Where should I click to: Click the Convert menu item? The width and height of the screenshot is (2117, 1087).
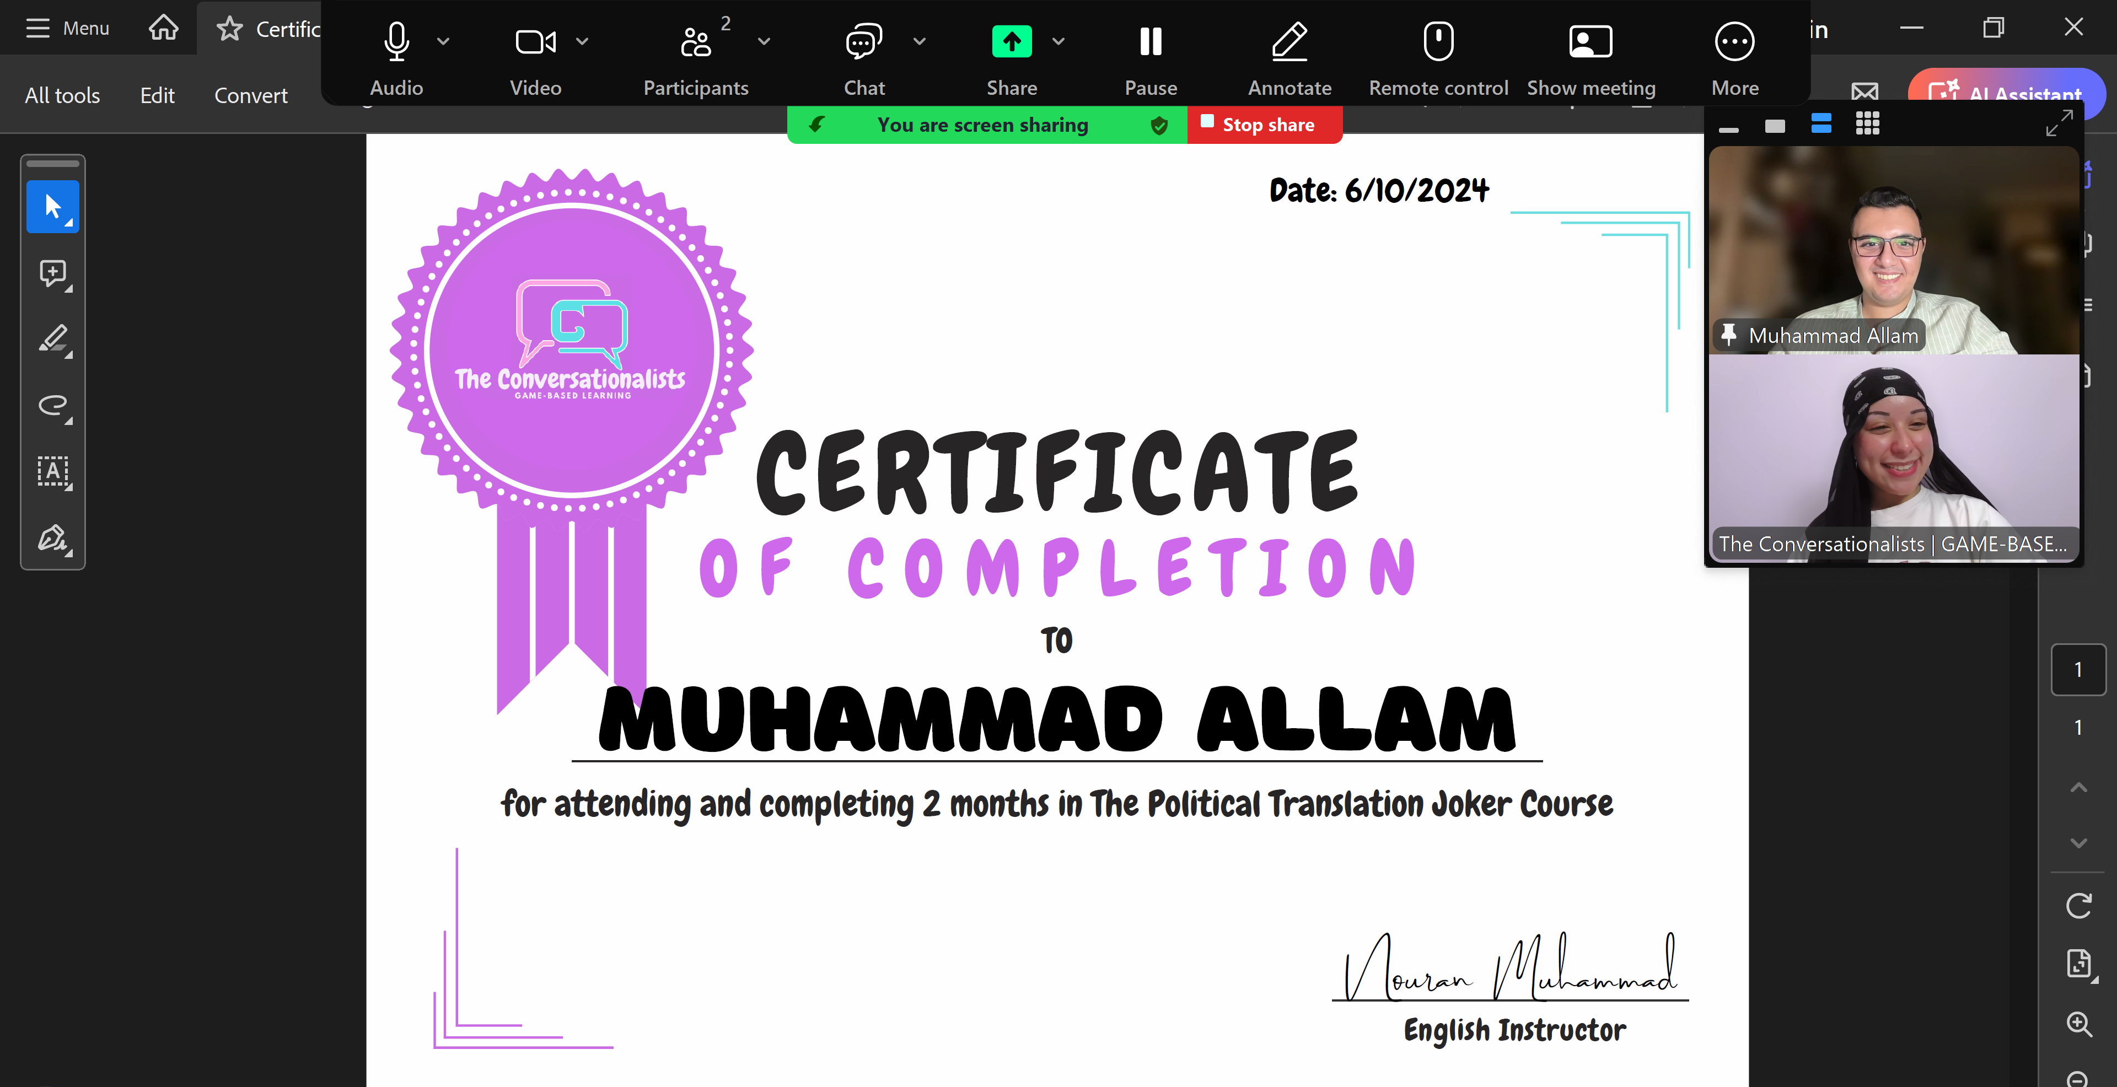(x=251, y=95)
